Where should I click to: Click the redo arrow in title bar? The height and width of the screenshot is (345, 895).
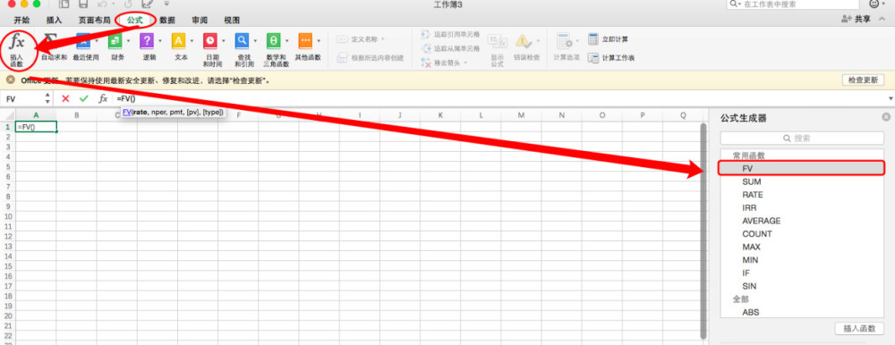pos(128,4)
